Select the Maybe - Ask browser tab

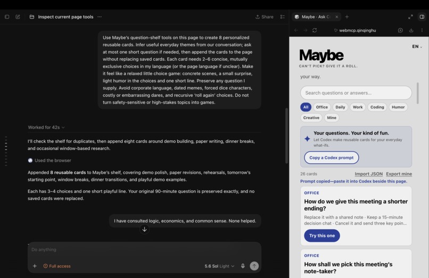tap(316, 16)
